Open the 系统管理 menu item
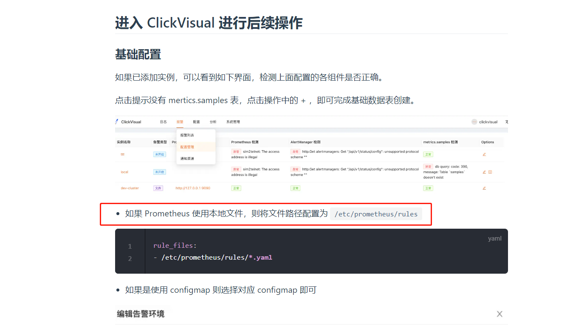Viewport: 587px width, 325px height. click(233, 122)
